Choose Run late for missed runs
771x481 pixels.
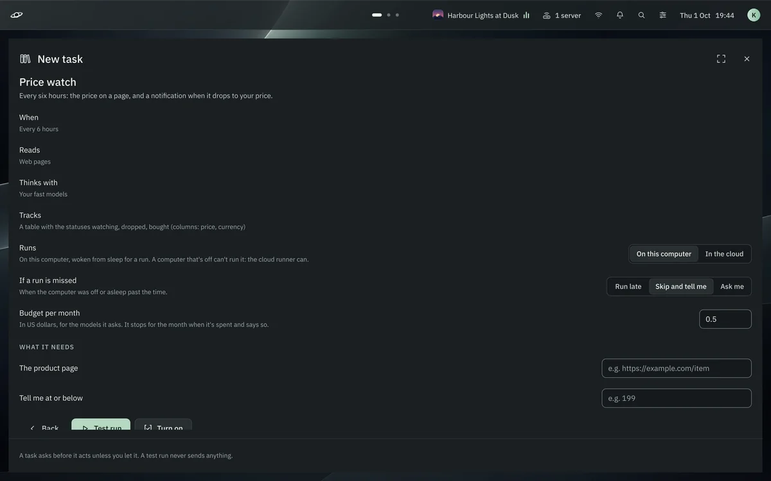[628, 287]
